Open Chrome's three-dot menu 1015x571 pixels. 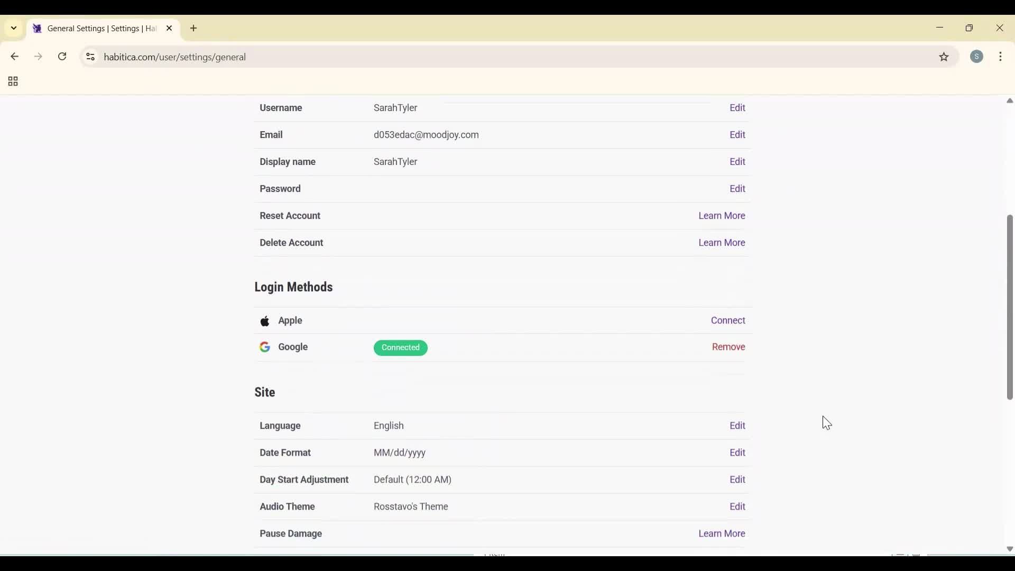tap(1002, 57)
